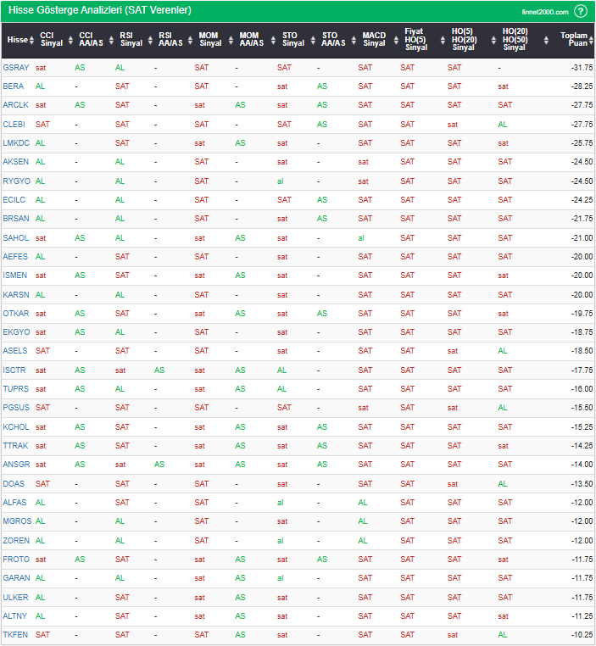Open FROTO stock link
The image size is (596, 646).
coord(16,559)
